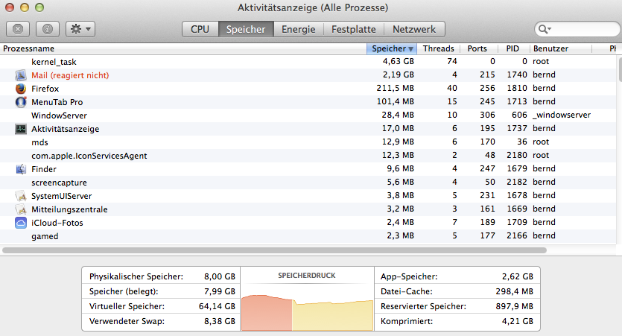This screenshot has height=336, width=622.
Task: Select the Mail (reagiert nicht) process
Action: coord(70,75)
